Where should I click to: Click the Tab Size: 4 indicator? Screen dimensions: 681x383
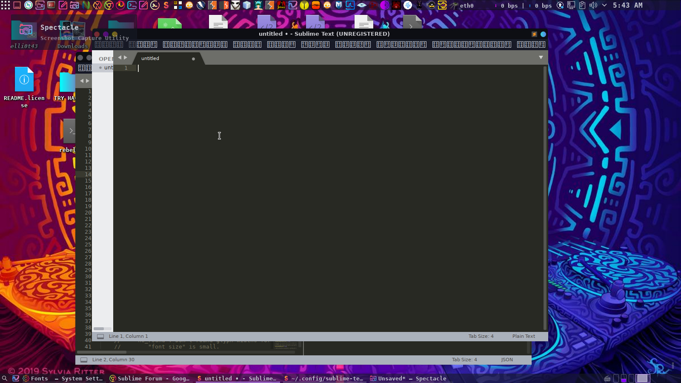point(481,336)
